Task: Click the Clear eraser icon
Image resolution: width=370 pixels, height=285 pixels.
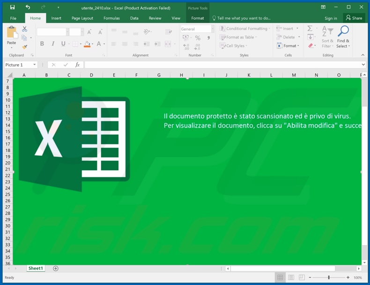Action: [x=311, y=45]
